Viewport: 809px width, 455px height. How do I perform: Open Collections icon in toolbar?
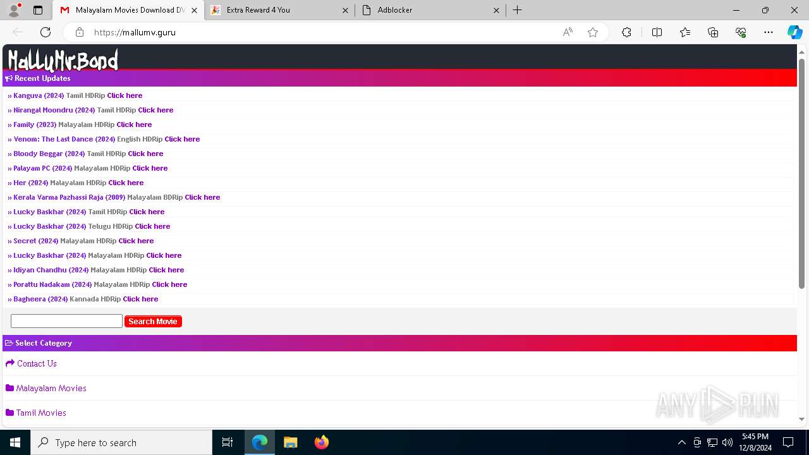[713, 32]
